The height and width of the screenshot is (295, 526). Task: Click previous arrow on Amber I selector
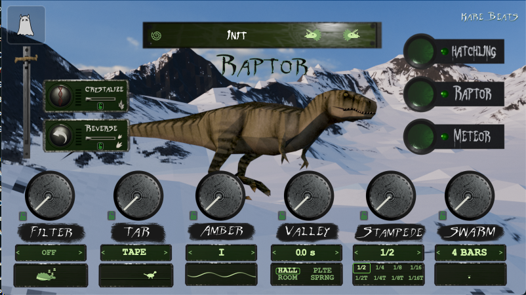(x=190, y=252)
